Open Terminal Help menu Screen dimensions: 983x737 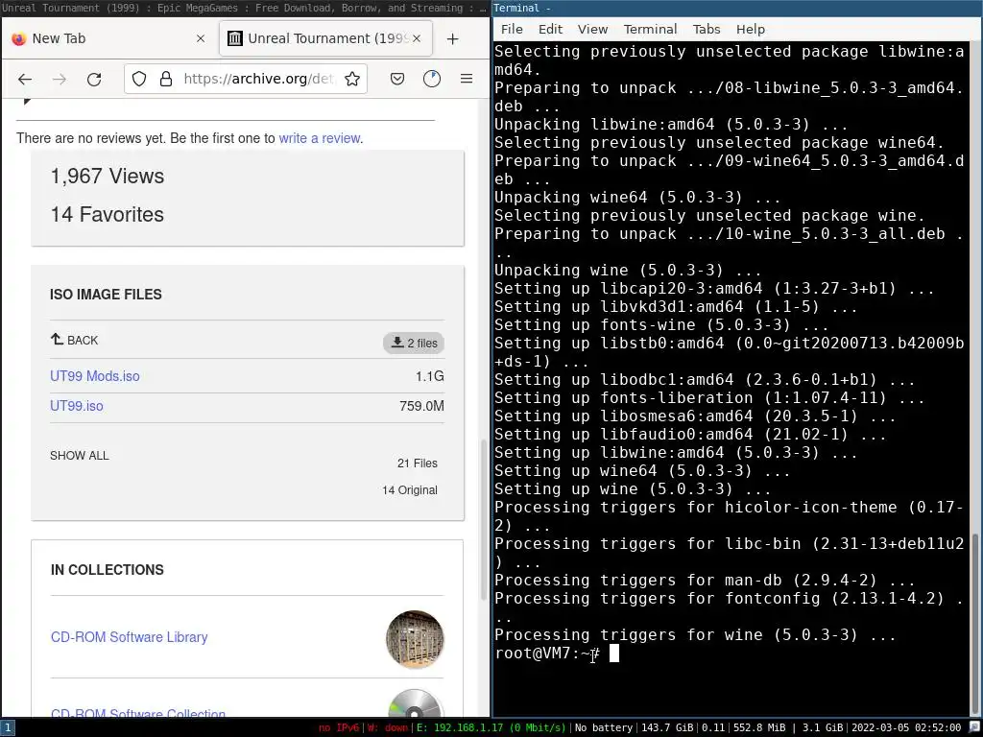[751, 30]
